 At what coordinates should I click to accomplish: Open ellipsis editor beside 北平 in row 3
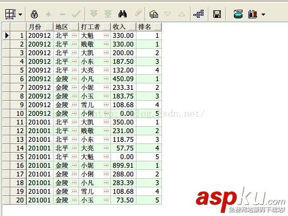[74, 53]
